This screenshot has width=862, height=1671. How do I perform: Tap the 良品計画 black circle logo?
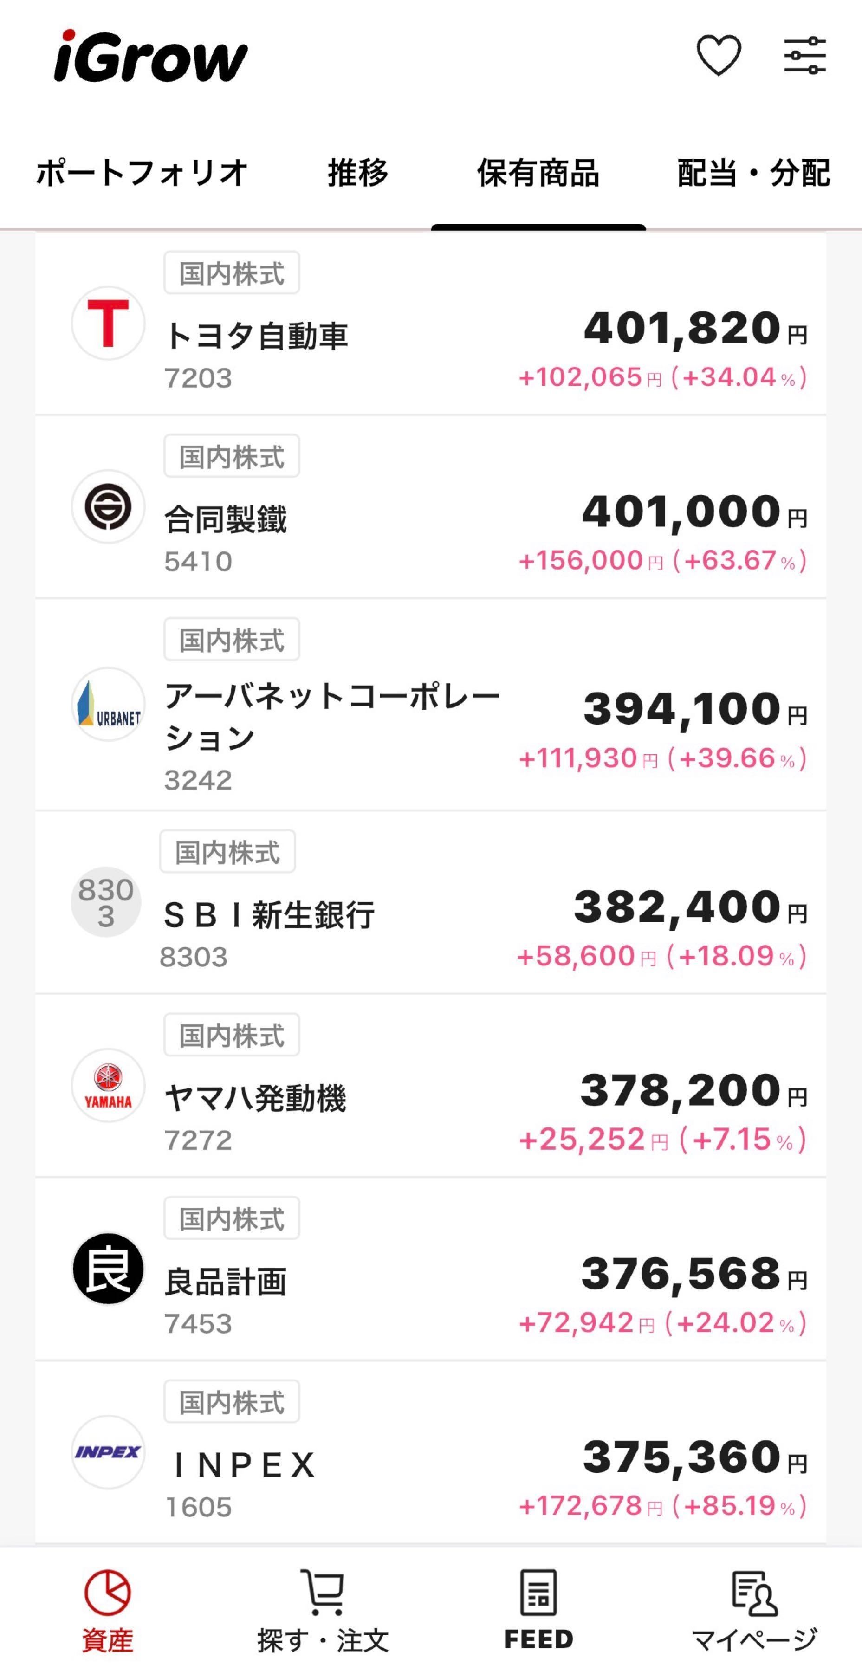click(x=108, y=1268)
